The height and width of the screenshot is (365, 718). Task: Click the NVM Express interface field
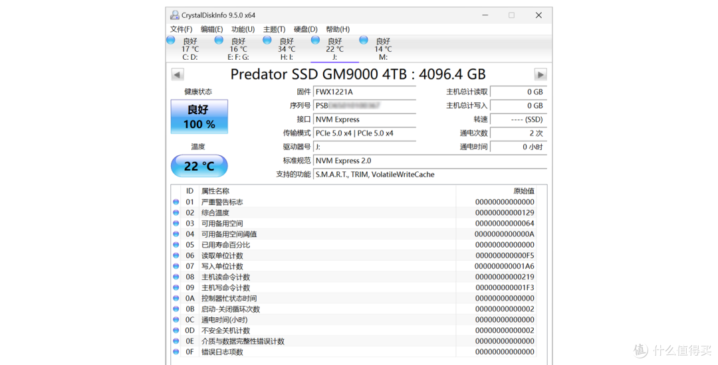tap(365, 119)
